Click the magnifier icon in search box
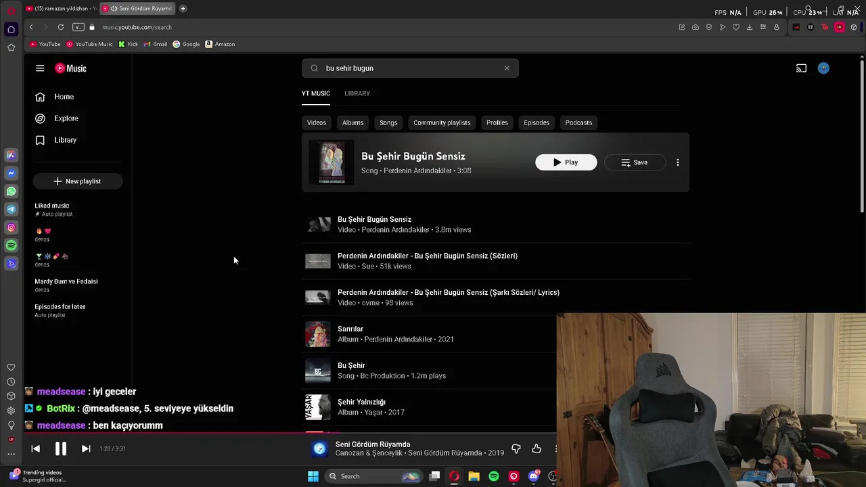 (x=314, y=68)
